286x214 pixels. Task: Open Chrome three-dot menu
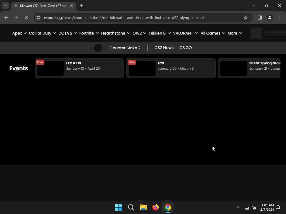point(280,18)
